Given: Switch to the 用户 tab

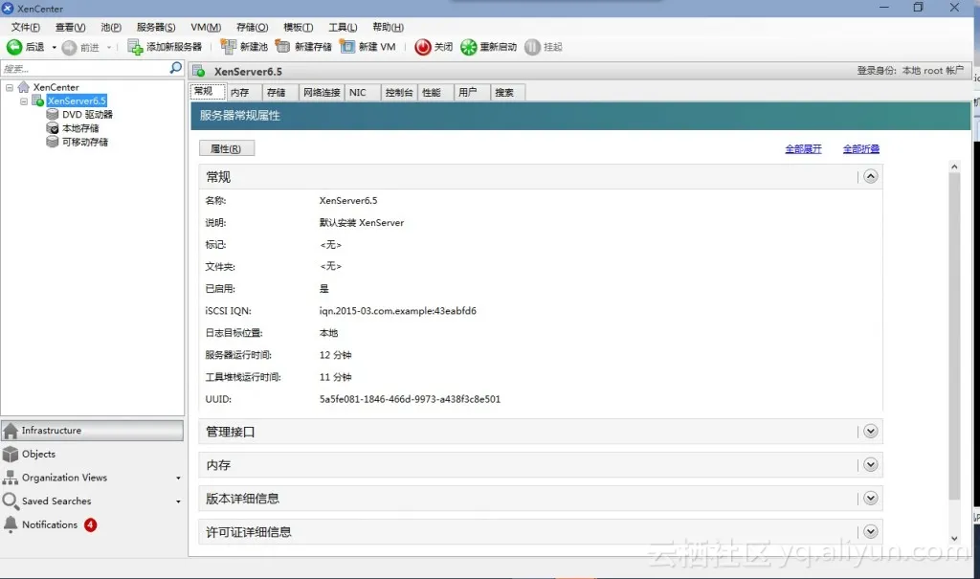Looking at the screenshot, I should click(471, 92).
